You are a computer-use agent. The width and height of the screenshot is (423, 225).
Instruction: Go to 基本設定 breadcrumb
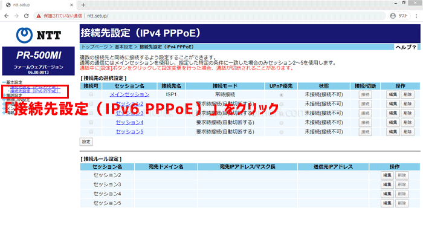tap(124, 47)
